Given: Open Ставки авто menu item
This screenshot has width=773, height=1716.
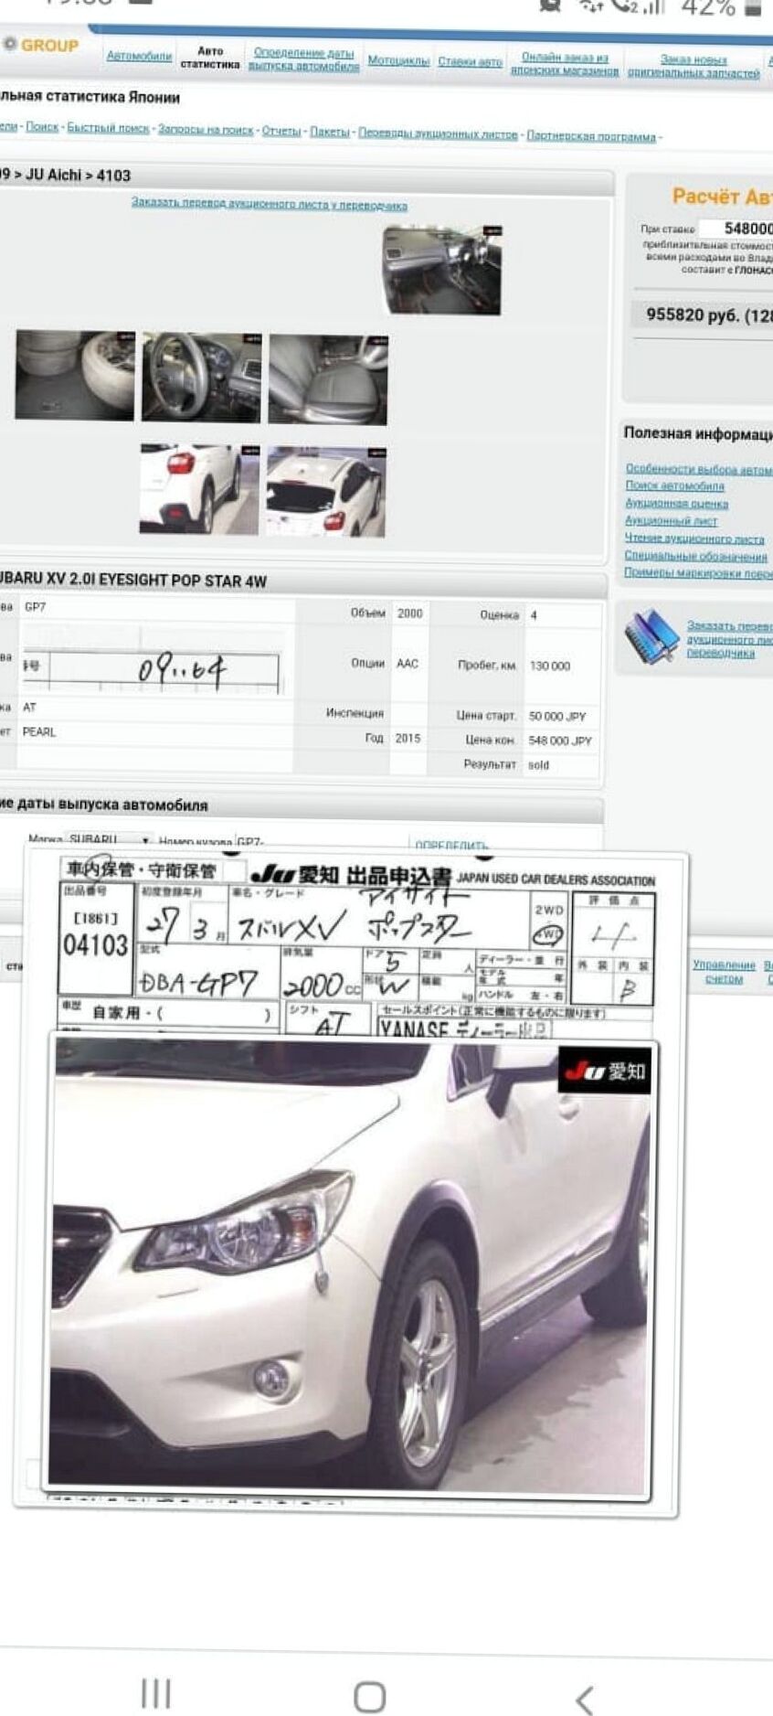Looking at the screenshot, I should click(x=470, y=61).
